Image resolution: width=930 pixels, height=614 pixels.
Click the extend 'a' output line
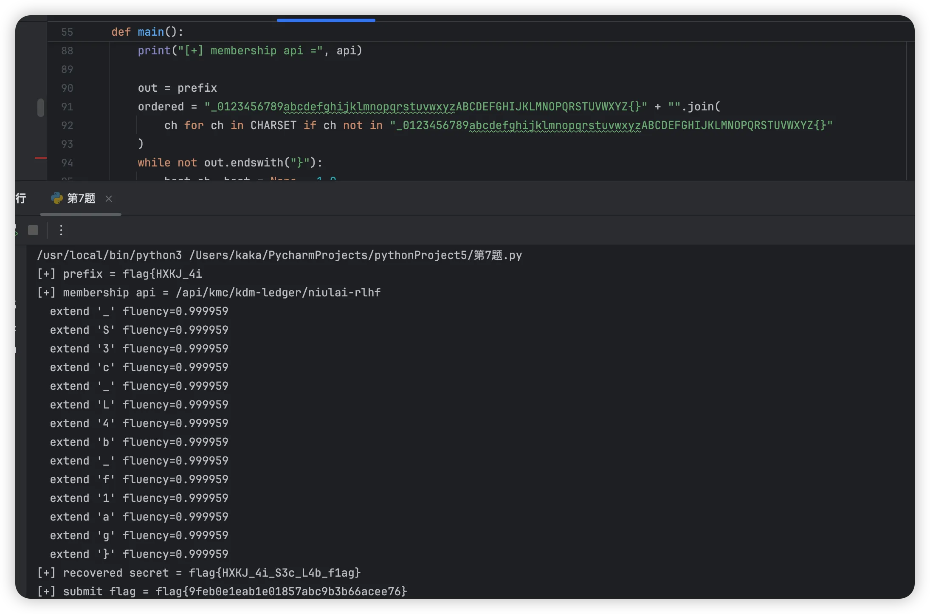pos(139,517)
